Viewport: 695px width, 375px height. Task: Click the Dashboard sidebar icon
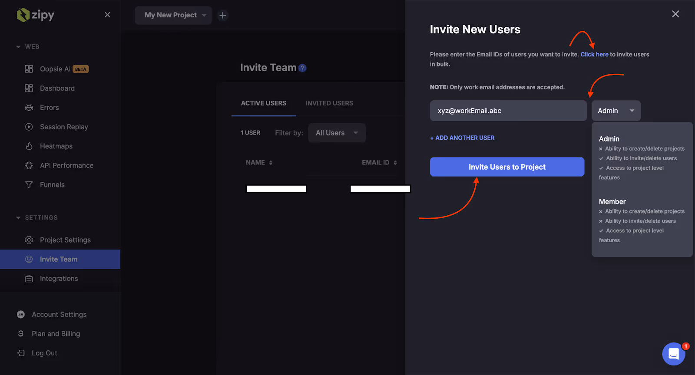29,88
